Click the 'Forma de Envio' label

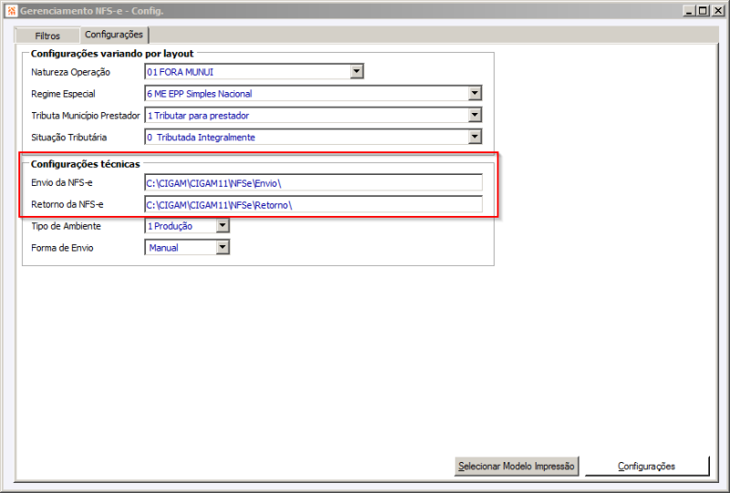point(62,248)
